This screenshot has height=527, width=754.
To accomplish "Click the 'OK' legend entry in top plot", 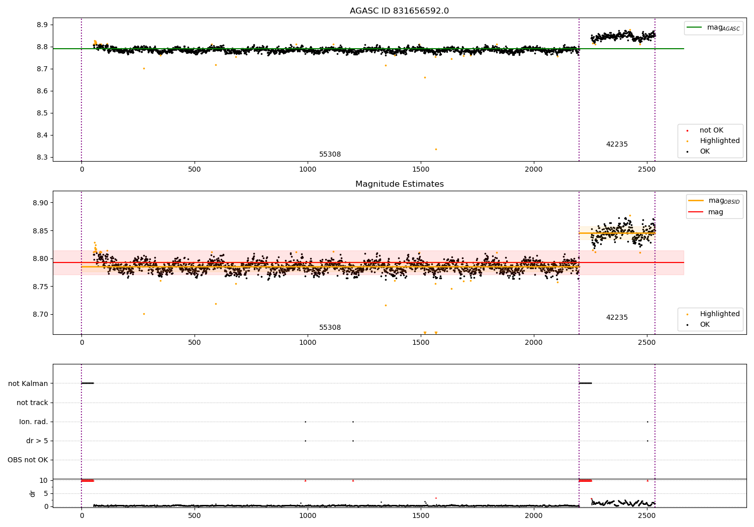I will coord(705,152).
